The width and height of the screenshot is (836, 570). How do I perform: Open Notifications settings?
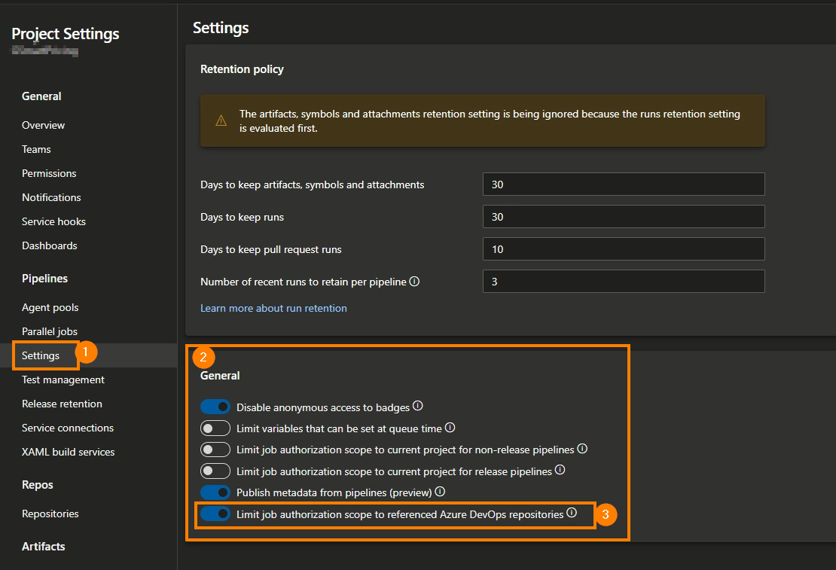pos(51,197)
